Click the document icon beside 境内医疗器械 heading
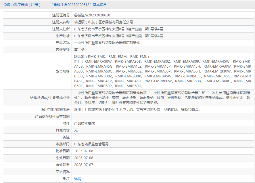This screenshot has height=183, width=255. (5, 5)
